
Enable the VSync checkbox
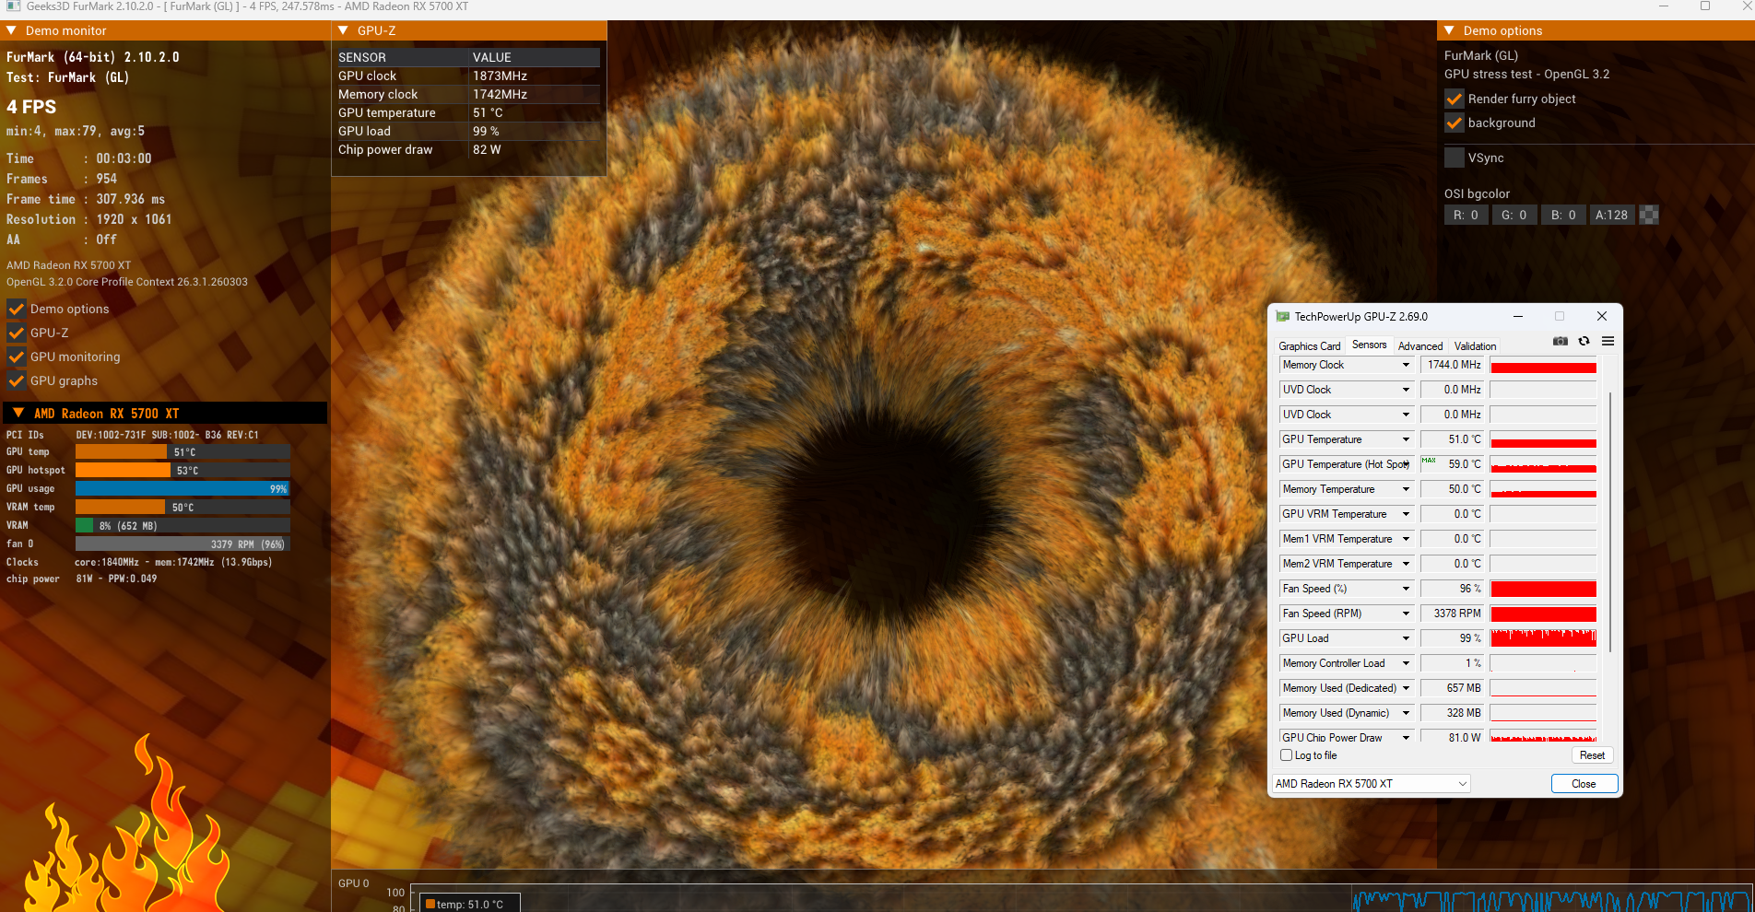coord(1454,158)
